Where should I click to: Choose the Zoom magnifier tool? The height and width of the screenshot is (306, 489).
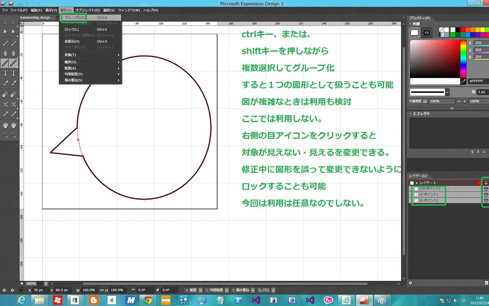click(x=5, y=135)
